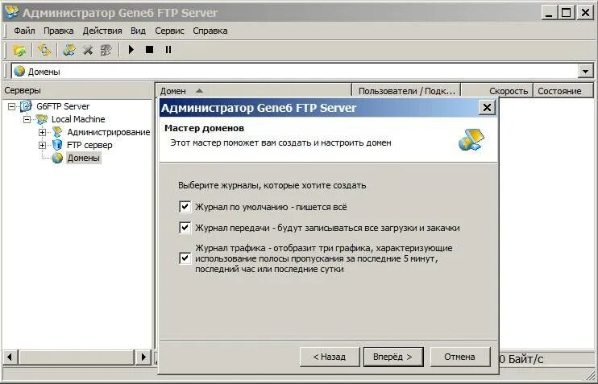Minimize the main Gene6 FTP window
This screenshot has width=598, height=384.
pos(549,13)
